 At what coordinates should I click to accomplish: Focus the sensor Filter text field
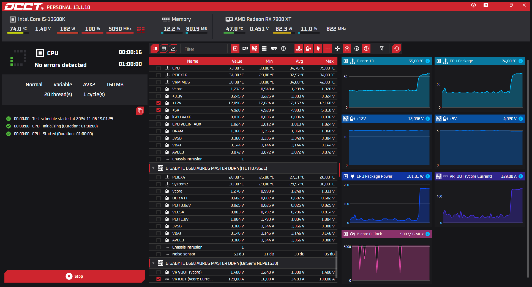tap(204, 49)
